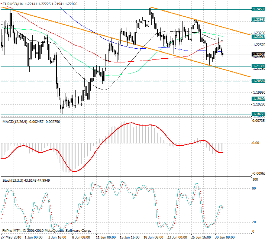Select the 1.2395 level price label
Viewport: 265px width, 240px height.
click(258, 20)
